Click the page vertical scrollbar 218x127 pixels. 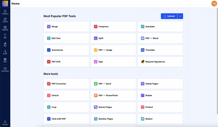[x=217, y=61]
